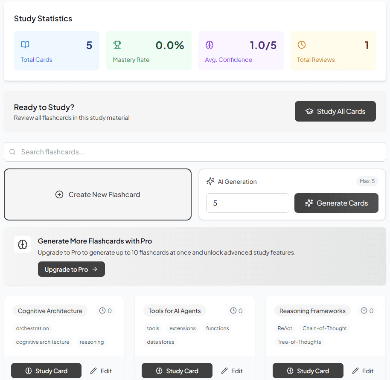Edit the Reasoning Frameworks card
Screen dimensions: 390x380
click(x=363, y=371)
